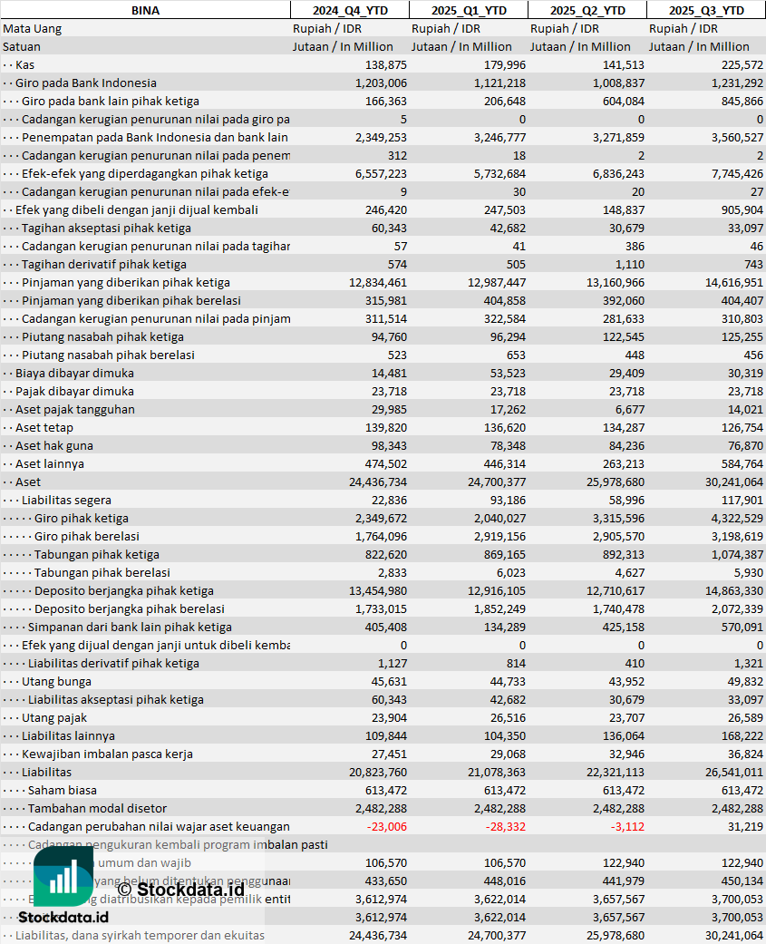Select the 2024_Q4_YTD column header
766x944 pixels.
point(350,10)
